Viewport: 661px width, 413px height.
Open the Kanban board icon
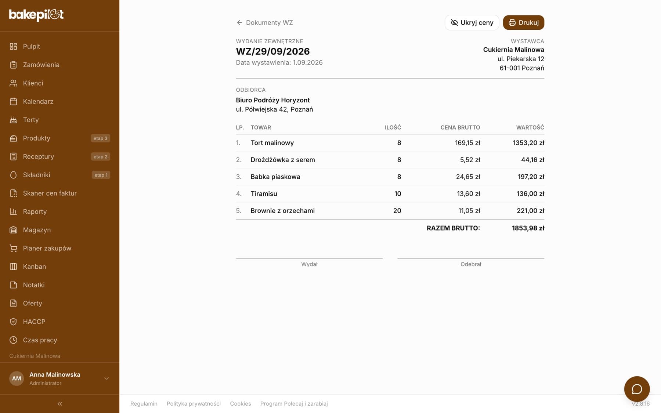coord(13,267)
